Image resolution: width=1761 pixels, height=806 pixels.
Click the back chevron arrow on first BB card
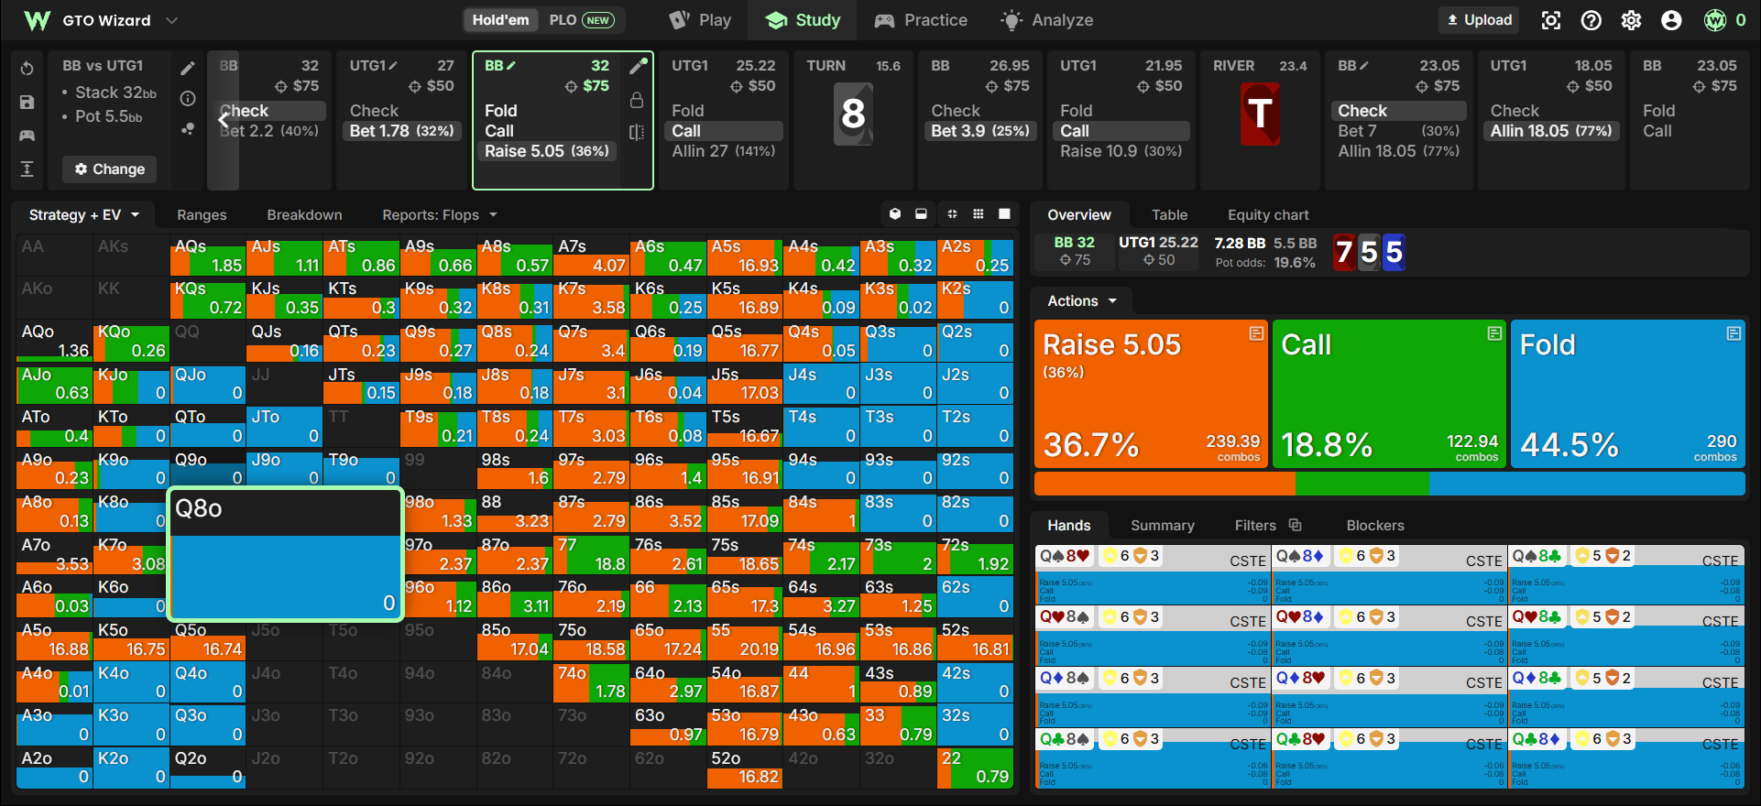(224, 119)
